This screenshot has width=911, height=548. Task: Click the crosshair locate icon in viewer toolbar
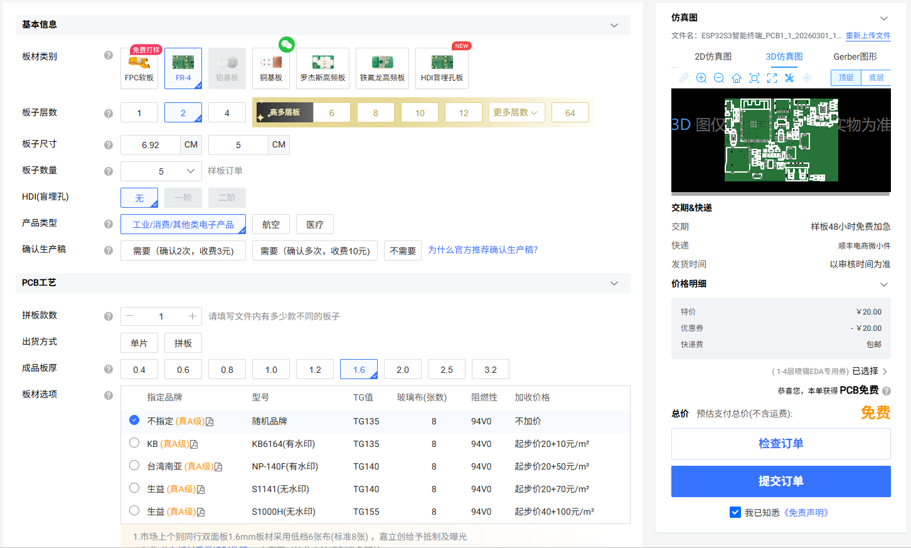click(x=807, y=78)
